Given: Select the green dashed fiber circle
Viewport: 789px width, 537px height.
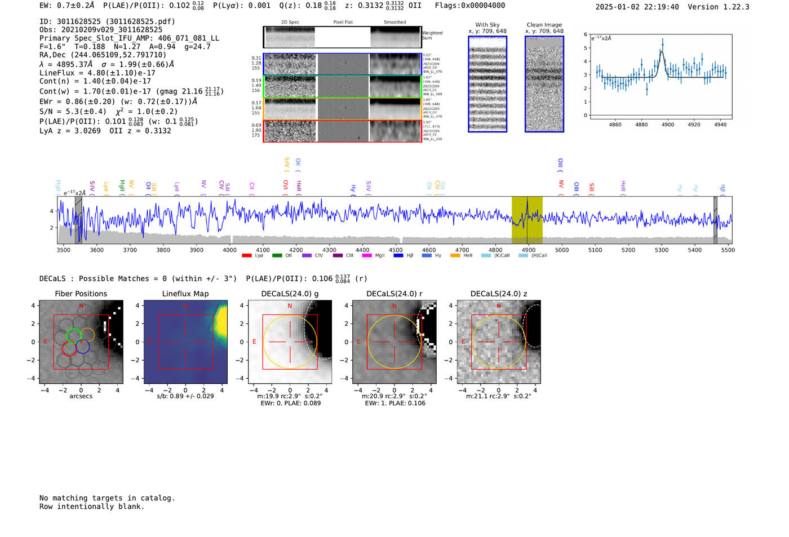Looking at the screenshot, I should click(x=73, y=336).
